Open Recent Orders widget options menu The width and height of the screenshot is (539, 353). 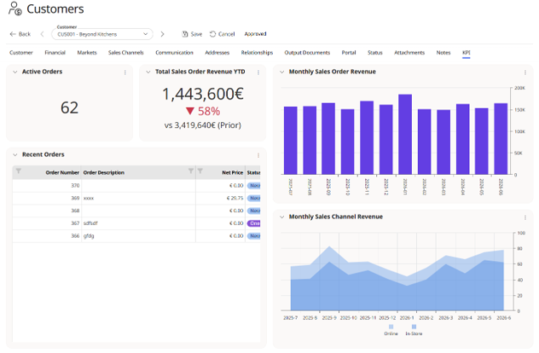point(258,155)
